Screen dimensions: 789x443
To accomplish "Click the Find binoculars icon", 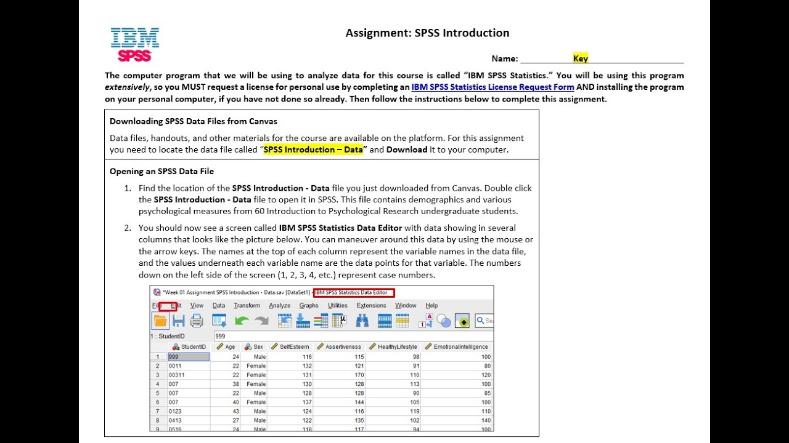I will click(362, 321).
